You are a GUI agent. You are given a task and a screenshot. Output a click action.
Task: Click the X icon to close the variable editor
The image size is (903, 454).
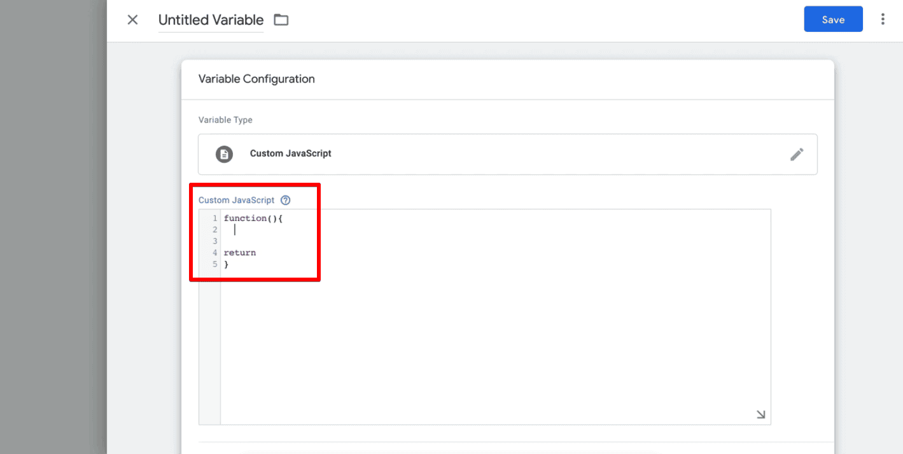132,20
